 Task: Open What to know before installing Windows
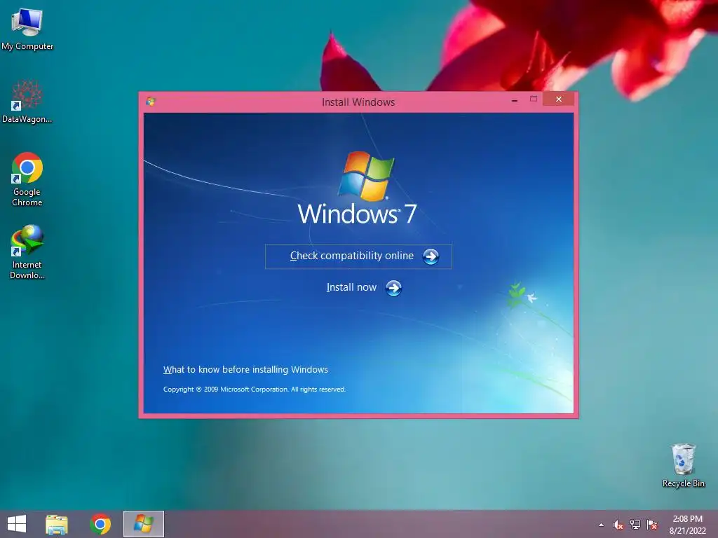(x=245, y=370)
